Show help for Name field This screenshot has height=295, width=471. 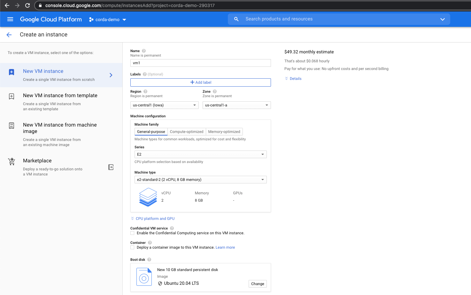pyautogui.click(x=144, y=51)
